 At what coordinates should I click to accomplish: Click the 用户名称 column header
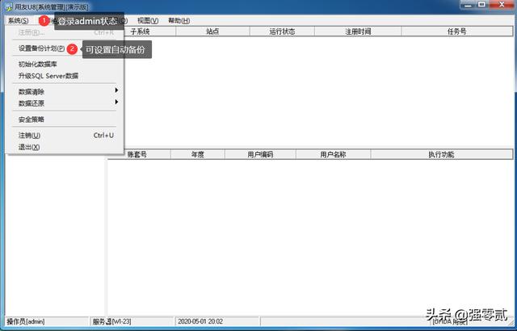[x=333, y=154]
